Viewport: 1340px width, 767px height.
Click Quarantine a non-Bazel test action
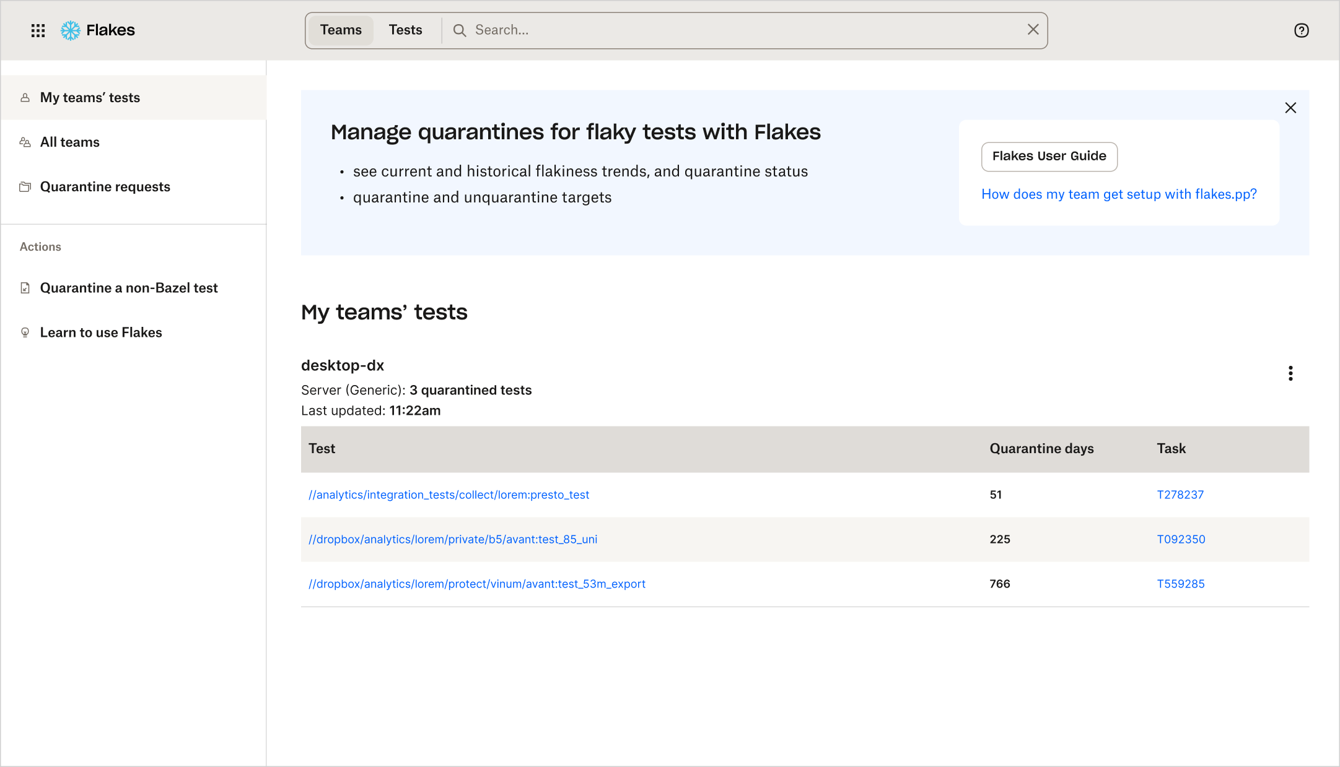[128, 288]
